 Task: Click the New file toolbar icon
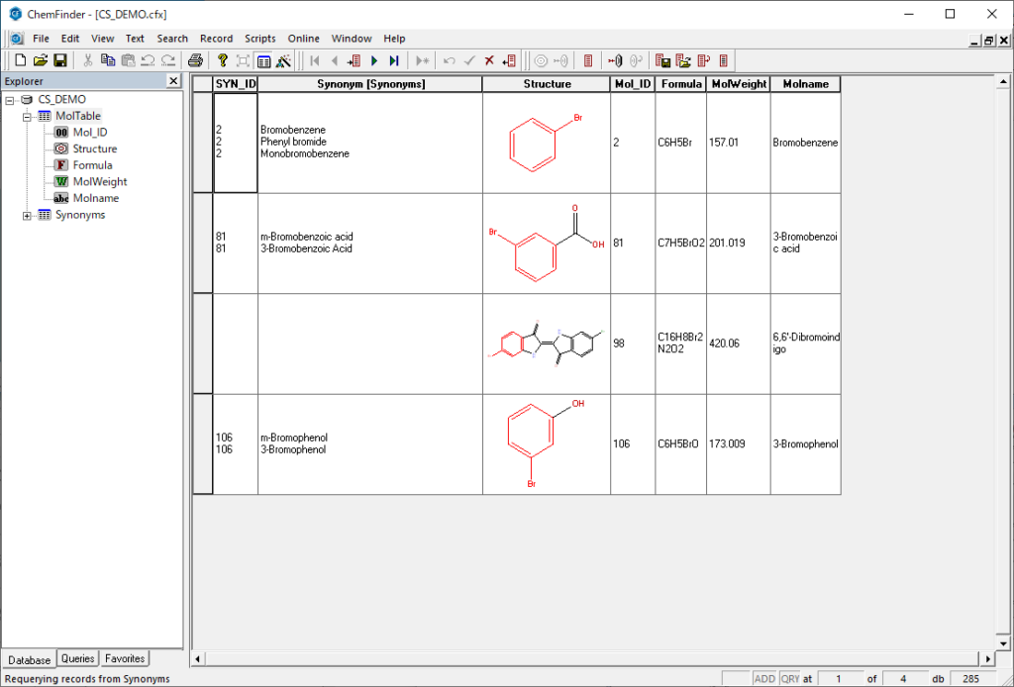[20, 60]
